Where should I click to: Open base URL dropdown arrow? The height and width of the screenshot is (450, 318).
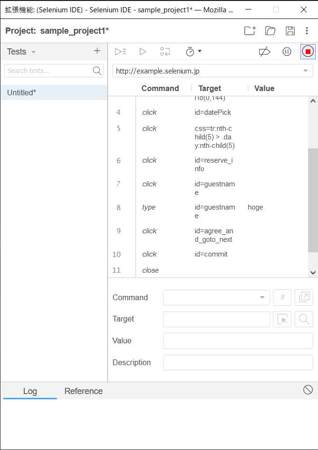click(x=305, y=71)
